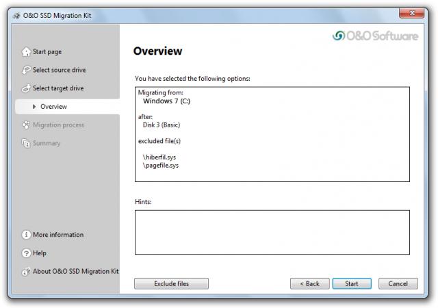Click the window title O&O SSD Migration Kit

tap(57, 16)
